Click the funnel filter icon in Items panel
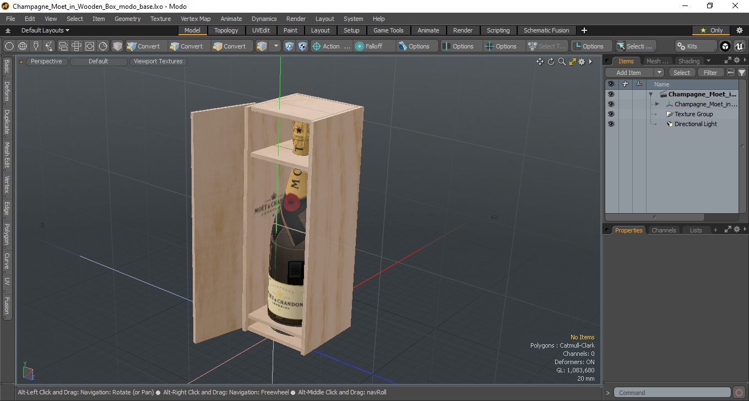The height and width of the screenshot is (401, 749). [x=742, y=73]
